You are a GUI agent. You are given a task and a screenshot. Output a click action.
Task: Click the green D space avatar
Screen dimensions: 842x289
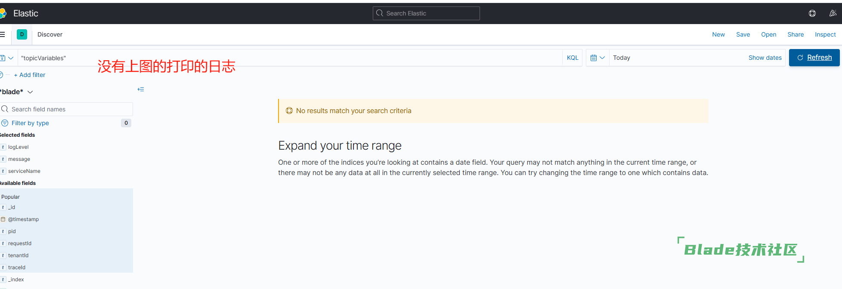pyautogui.click(x=22, y=34)
